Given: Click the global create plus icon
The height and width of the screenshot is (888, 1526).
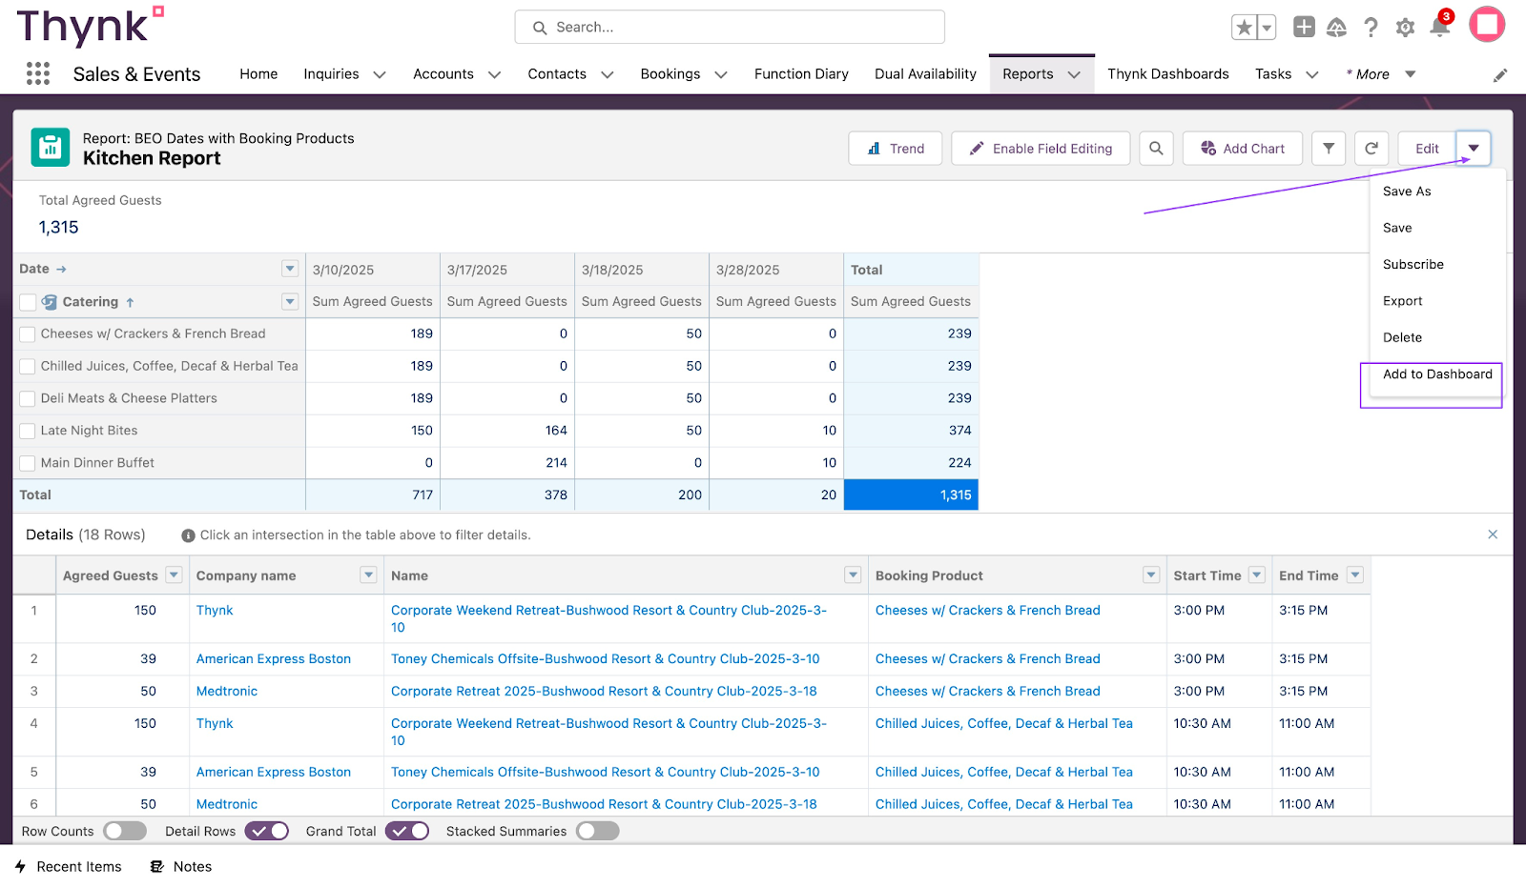Looking at the screenshot, I should (x=1304, y=27).
